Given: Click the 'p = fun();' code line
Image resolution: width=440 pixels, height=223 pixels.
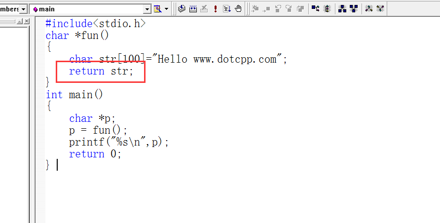Looking at the screenshot, I should click(x=98, y=130).
